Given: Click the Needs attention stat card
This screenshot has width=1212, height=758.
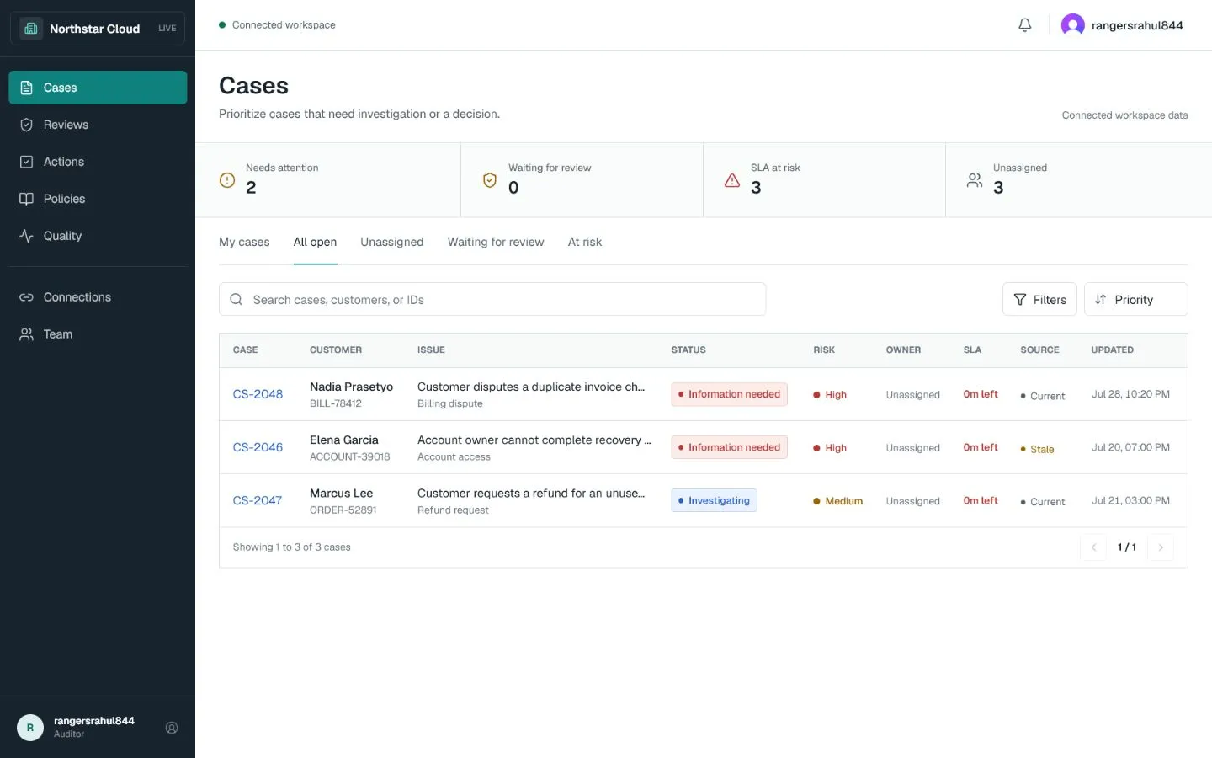Looking at the screenshot, I should pos(328,180).
